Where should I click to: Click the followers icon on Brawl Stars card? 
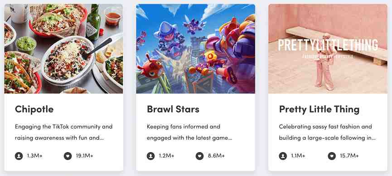pos(151,156)
